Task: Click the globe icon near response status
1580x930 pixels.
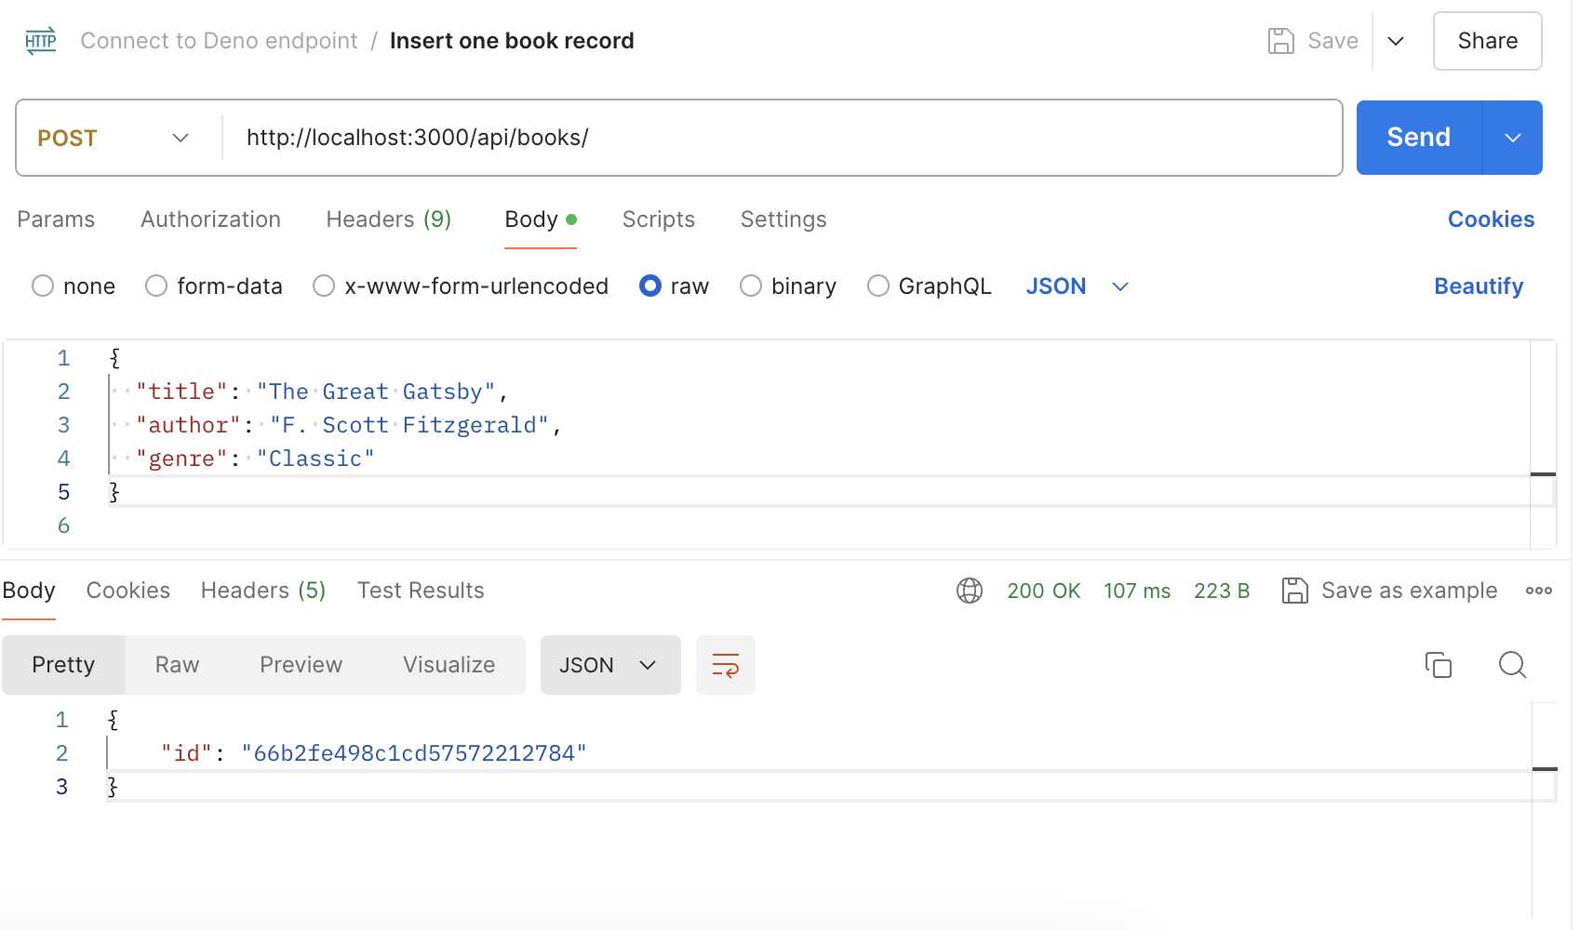Action: pyautogui.click(x=969, y=590)
